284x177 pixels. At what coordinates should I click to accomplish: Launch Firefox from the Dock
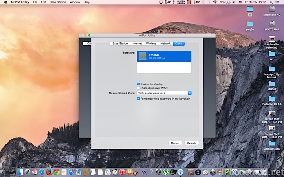[49, 172]
